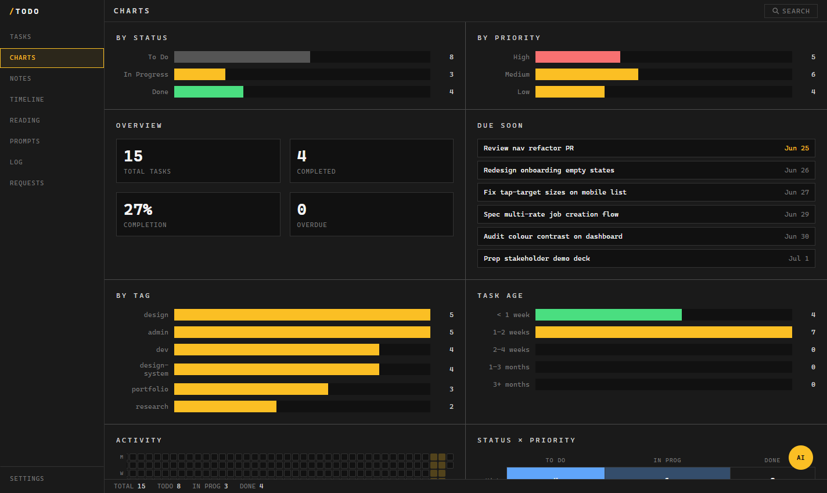Viewport: 827px width, 493px height.
Task: Click IN PROG 3 in status bar
Action: (x=210, y=486)
